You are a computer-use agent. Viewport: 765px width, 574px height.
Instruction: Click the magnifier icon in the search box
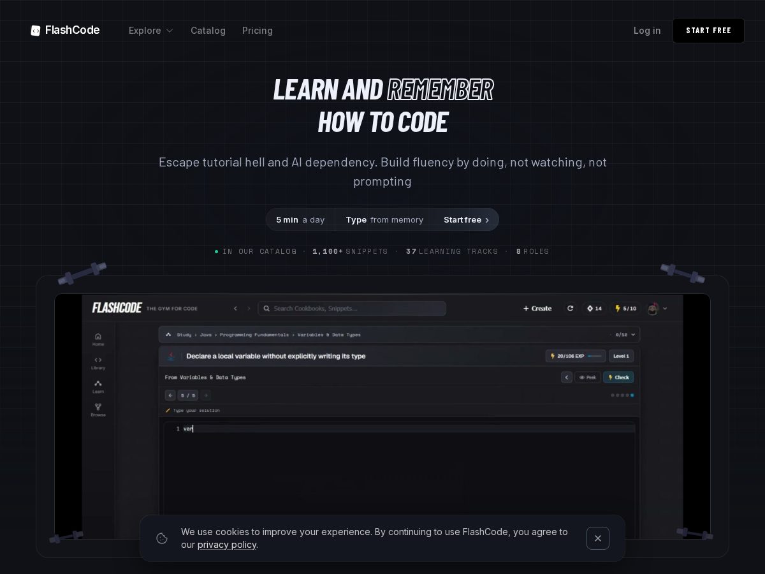pyautogui.click(x=266, y=308)
